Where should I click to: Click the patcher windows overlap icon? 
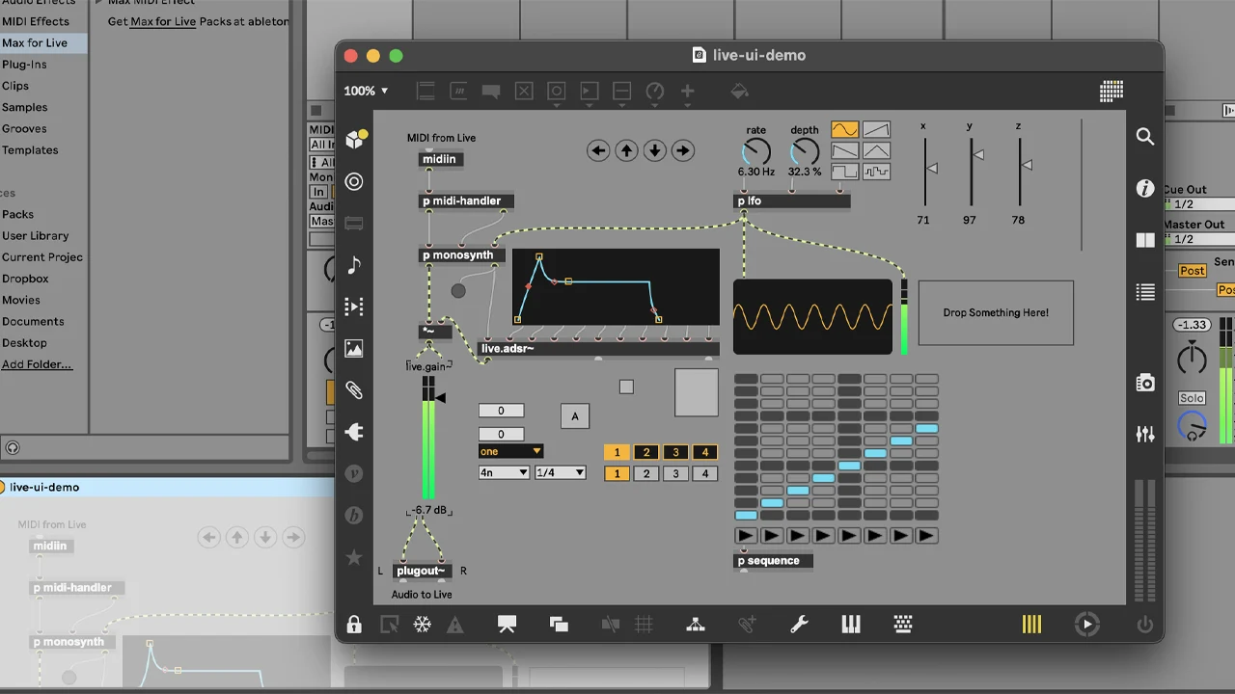(x=559, y=625)
